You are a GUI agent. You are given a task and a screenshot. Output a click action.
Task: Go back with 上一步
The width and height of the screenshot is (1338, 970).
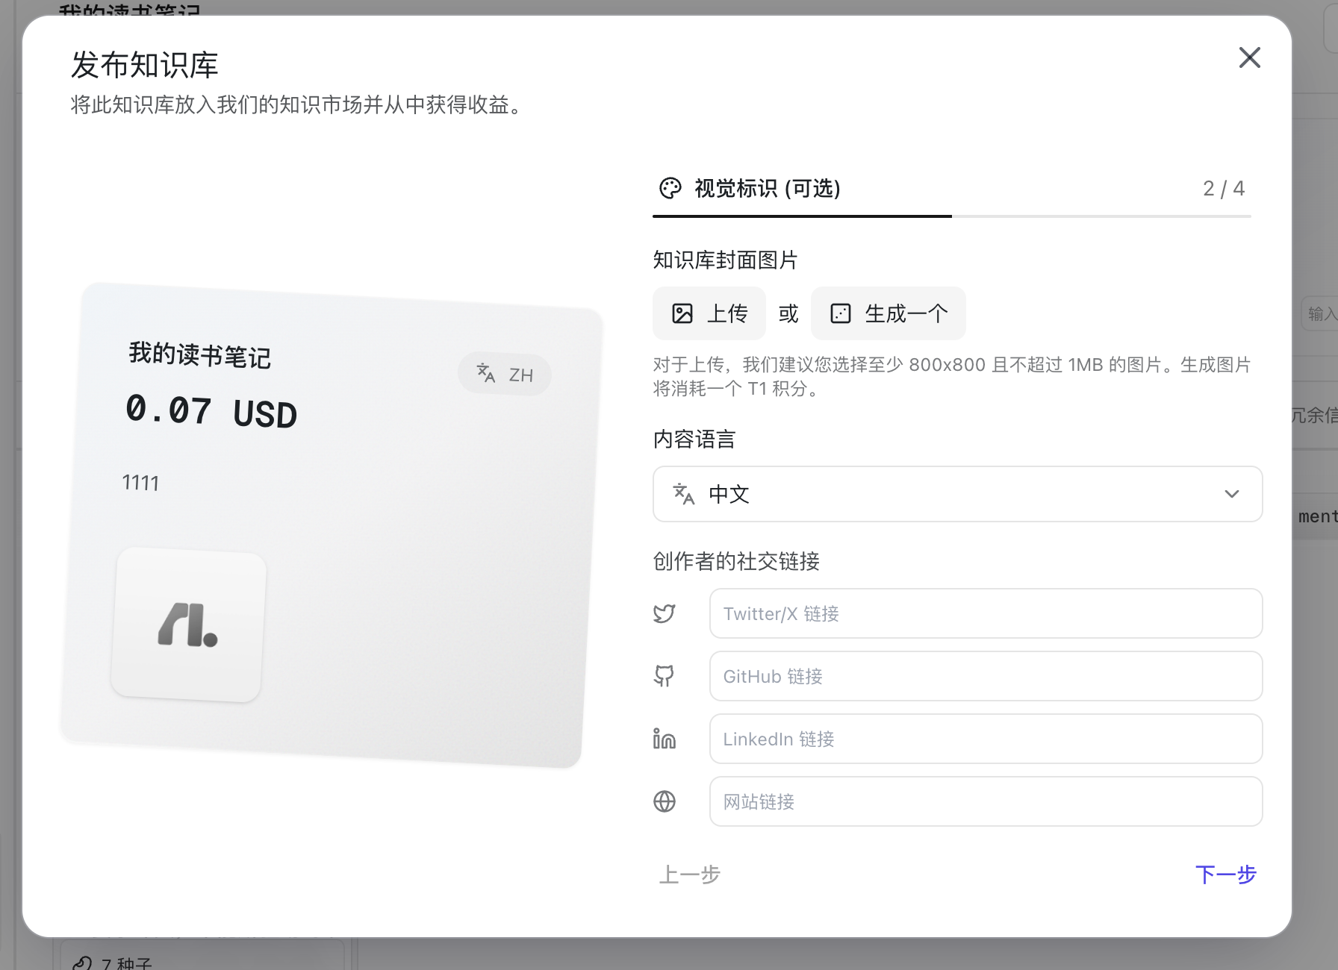click(689, 874)
